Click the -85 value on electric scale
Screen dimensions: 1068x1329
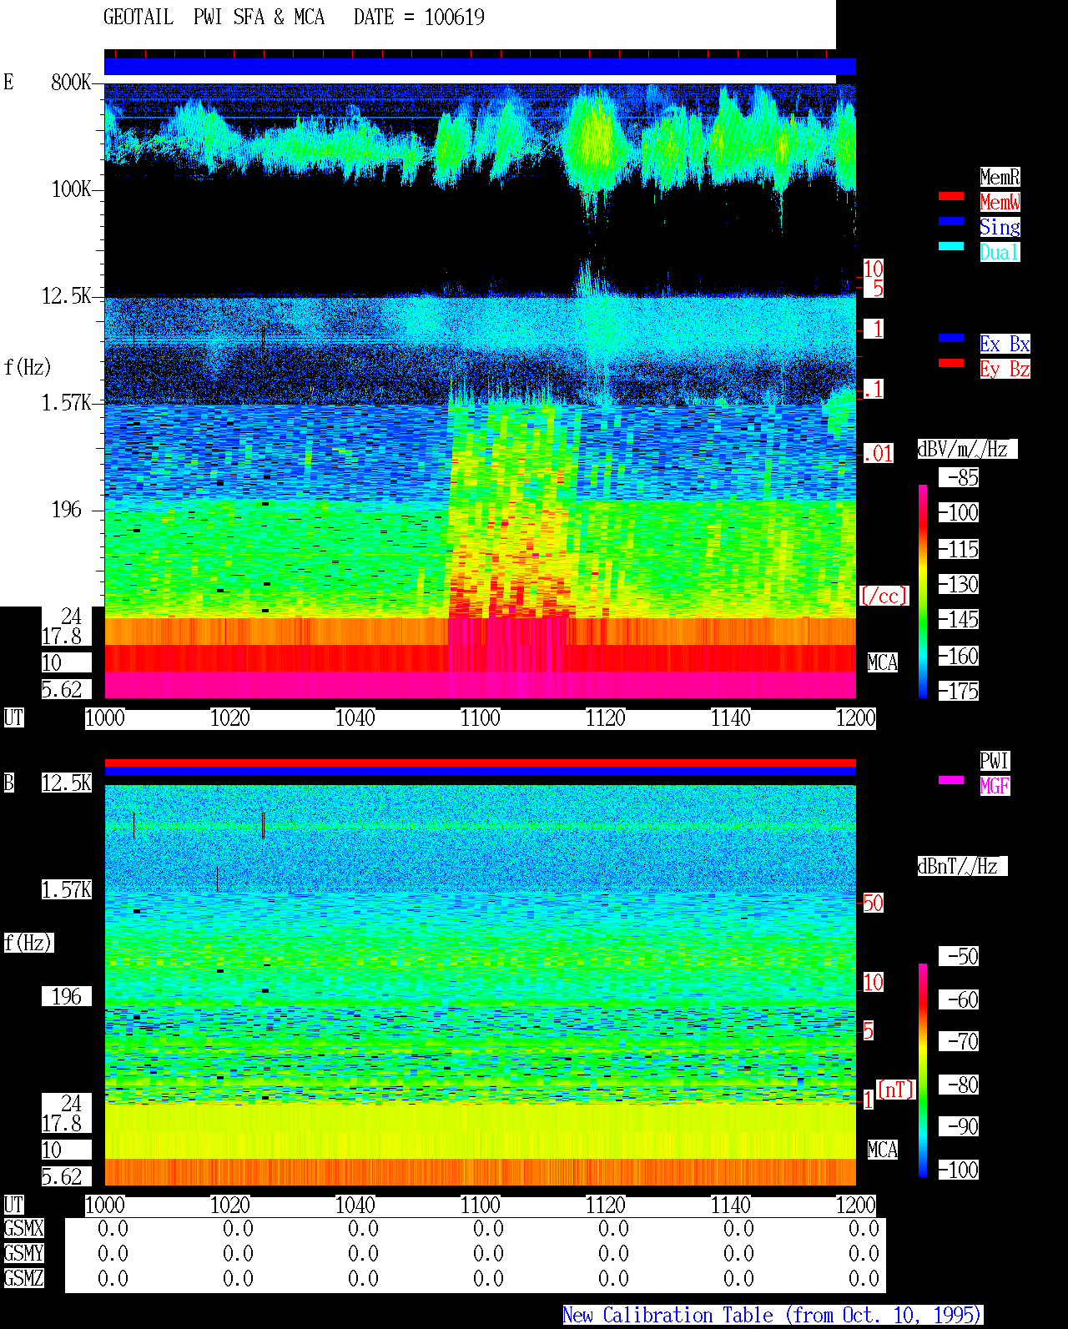coord(960,478)
